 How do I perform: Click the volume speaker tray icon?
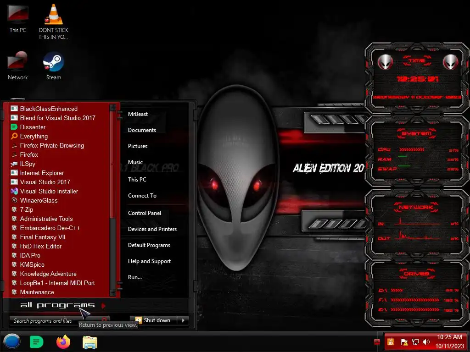[x=426, y=342]
